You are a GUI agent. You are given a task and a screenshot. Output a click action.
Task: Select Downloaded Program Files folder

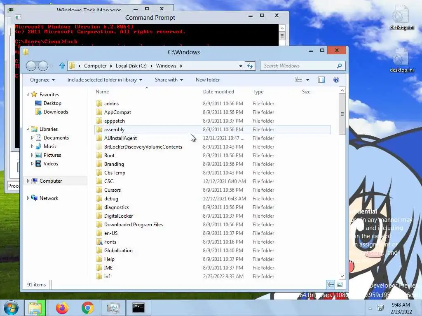click(133, 224)
